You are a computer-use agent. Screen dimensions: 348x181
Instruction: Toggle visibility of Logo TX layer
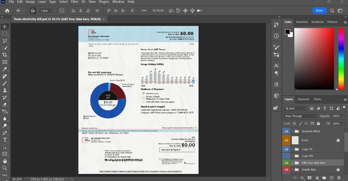tap(286, 149)
